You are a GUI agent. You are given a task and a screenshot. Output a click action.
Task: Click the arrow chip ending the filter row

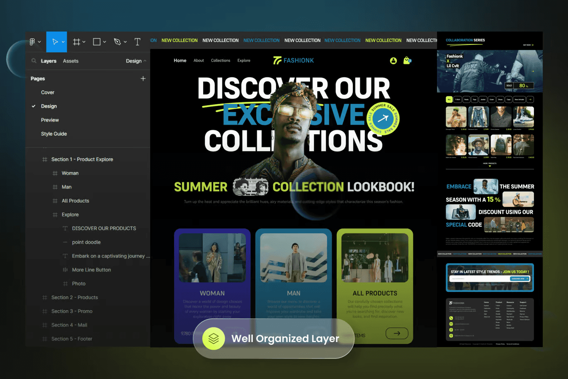point(530,100)
